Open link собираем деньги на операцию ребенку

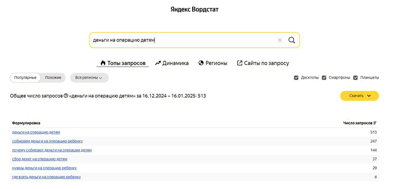click(47, 141)
